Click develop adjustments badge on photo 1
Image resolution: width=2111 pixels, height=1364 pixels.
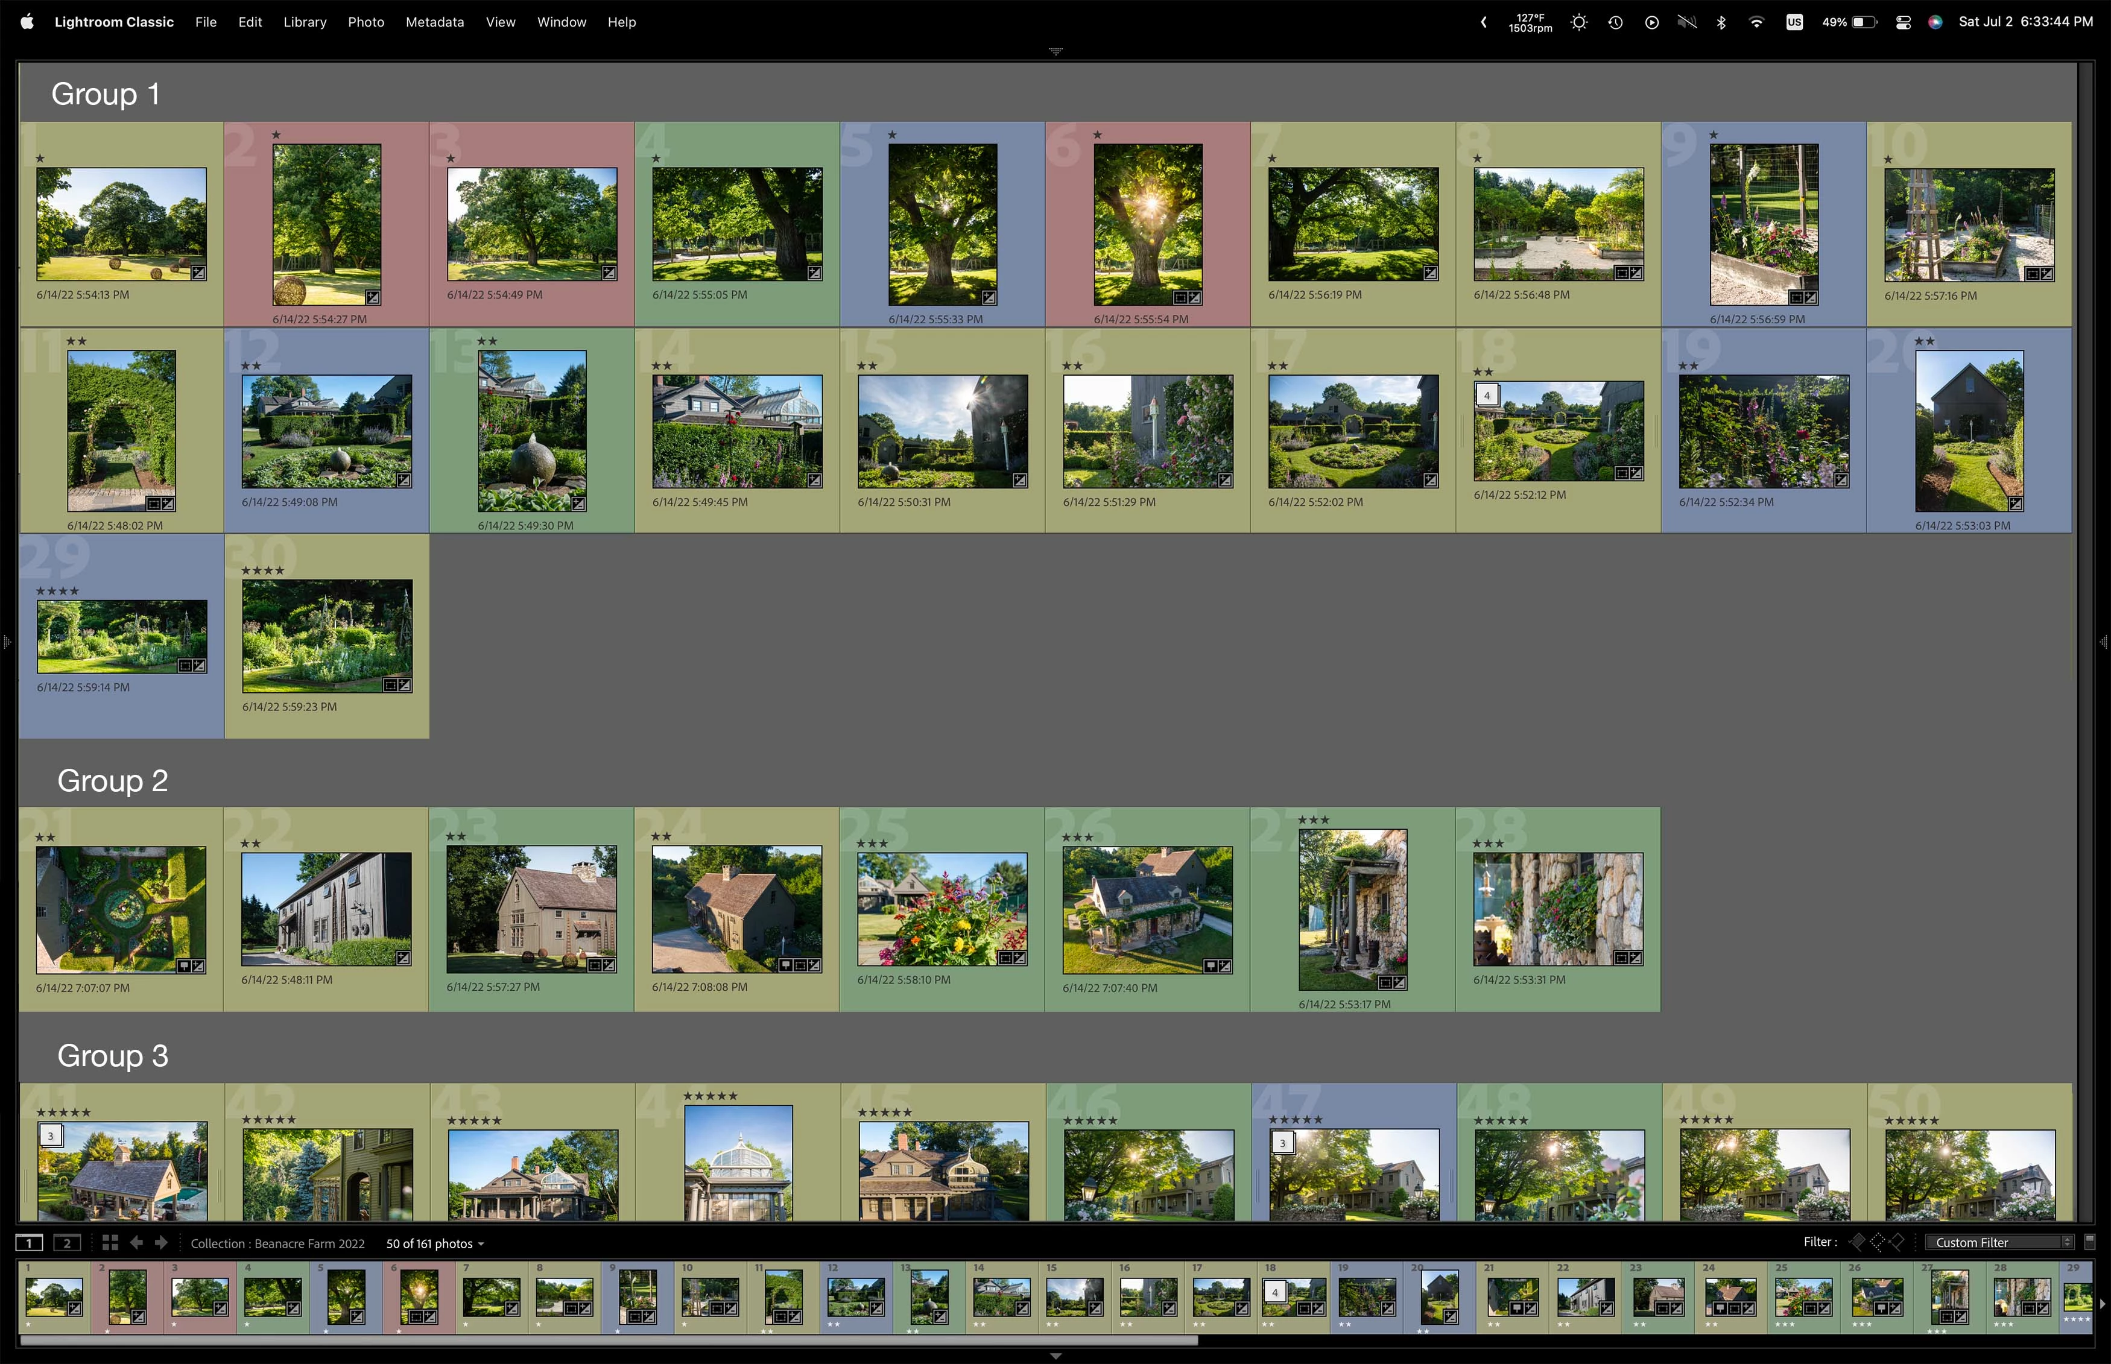[198, 273]
